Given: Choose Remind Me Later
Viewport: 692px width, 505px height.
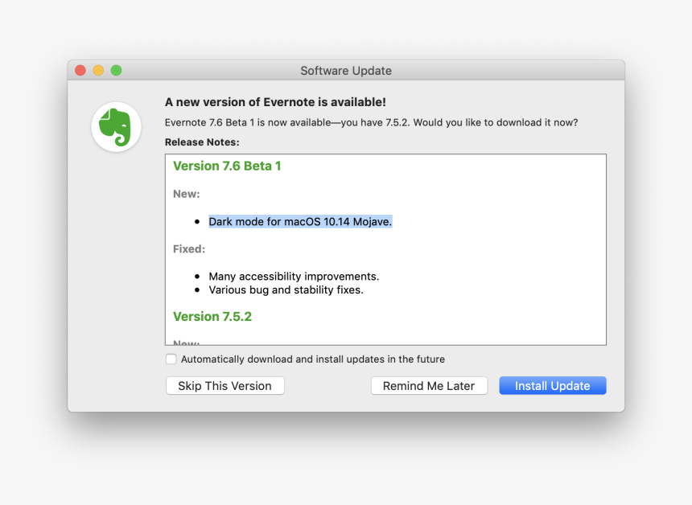Looking at the screenshot, I should [x=429, y=385].
